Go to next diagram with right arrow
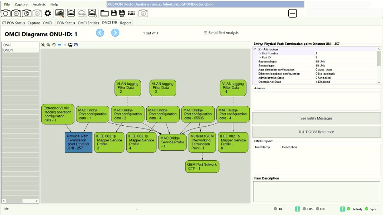The height and width of the screenshot is (215, 383). coord(115,33)
